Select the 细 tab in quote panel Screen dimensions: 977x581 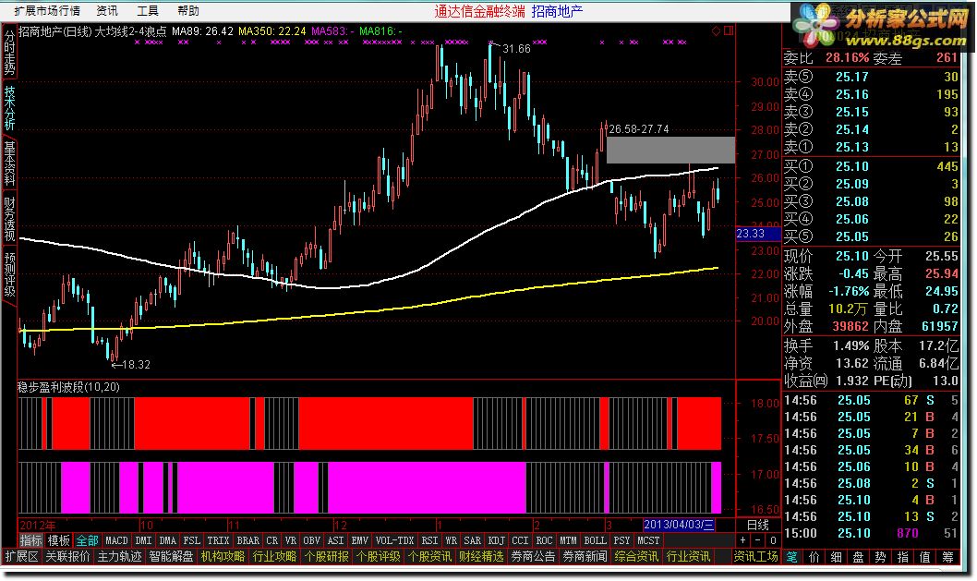point(837,557)
